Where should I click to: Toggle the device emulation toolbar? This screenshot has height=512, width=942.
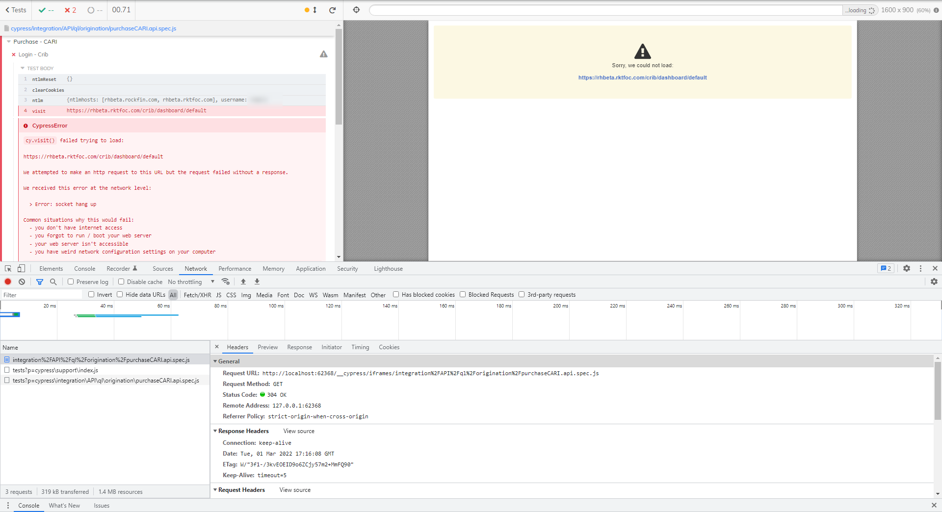click(21, 268)
